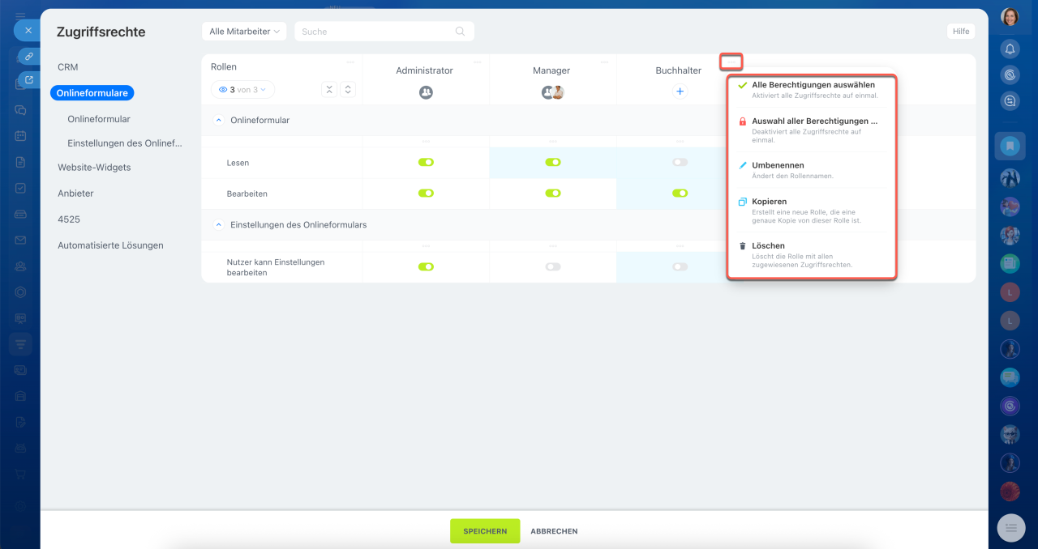The width and height of the screenshot is (1038, 549).
Task: Open Automatisierte Lösungen in navigation
Action: (110, 245)
